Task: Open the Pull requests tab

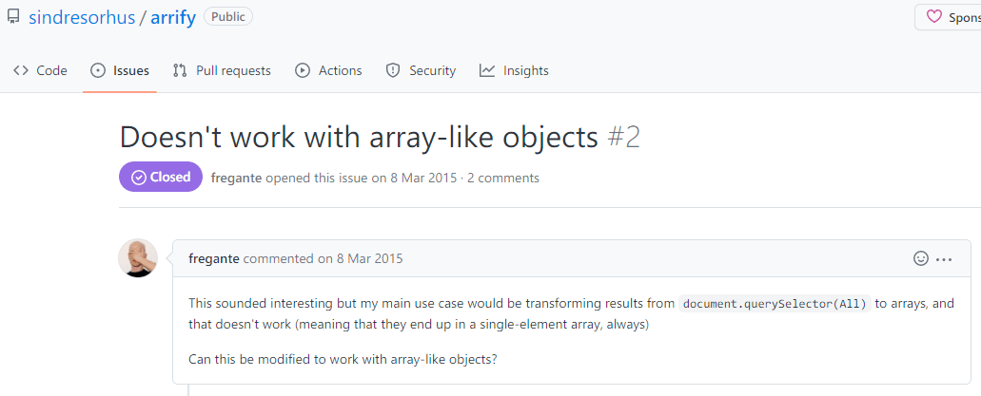Action: click(222, 70)
